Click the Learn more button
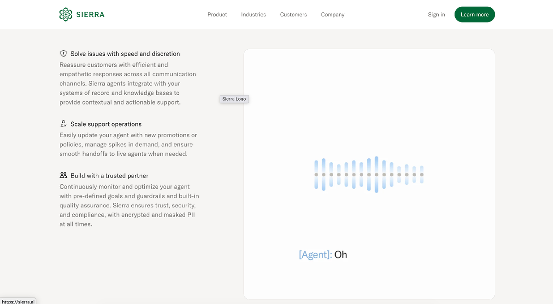 tap(475, 15)
